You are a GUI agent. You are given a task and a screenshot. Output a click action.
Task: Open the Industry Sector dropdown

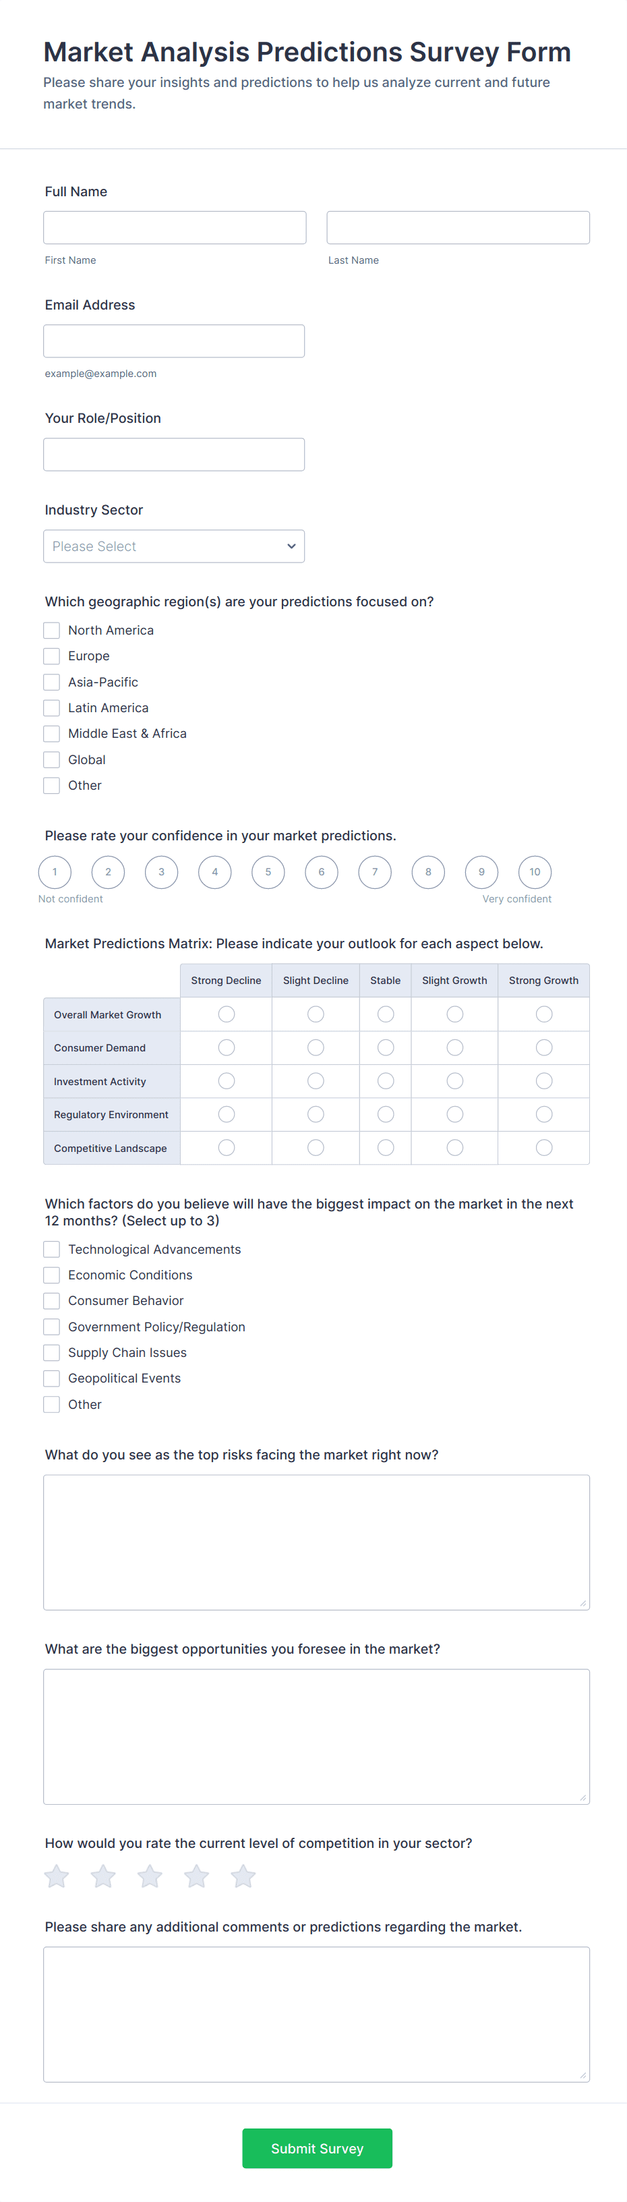[174, 546]
